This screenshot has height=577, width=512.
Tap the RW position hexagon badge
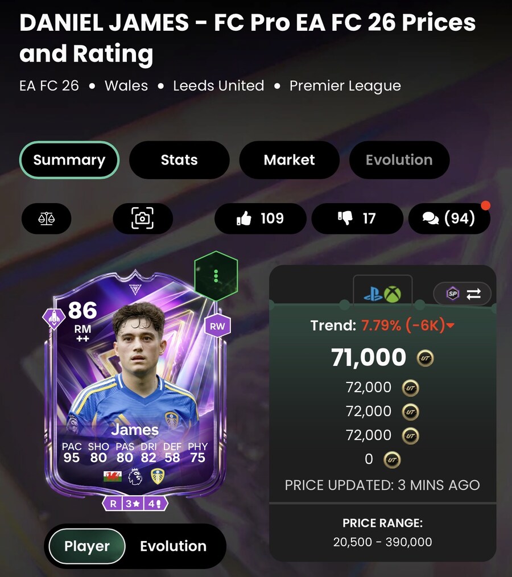coord(217,326)
